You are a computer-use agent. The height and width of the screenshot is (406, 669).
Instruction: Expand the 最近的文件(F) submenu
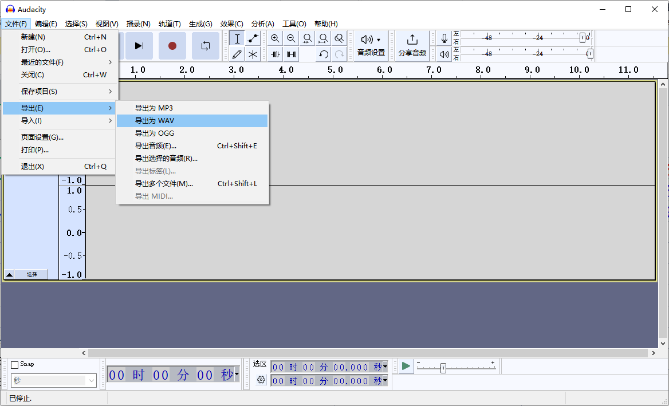(60, 62)
